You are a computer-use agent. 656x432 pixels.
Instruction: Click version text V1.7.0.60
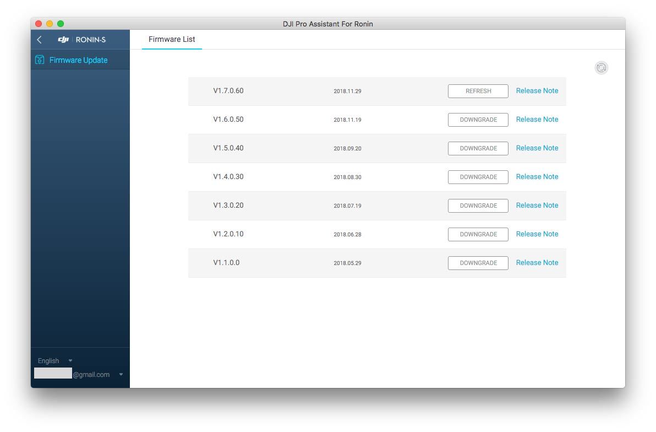[x=228, y=90]
